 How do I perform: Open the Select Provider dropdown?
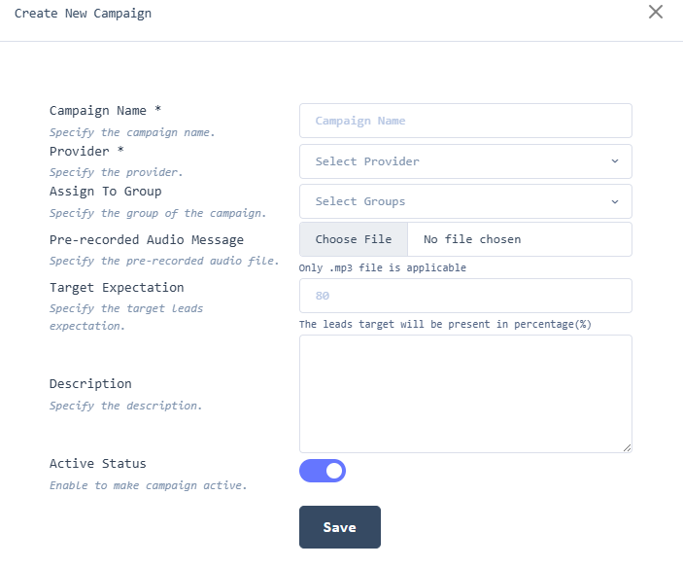pyautogui.click(x=457, y=161)
